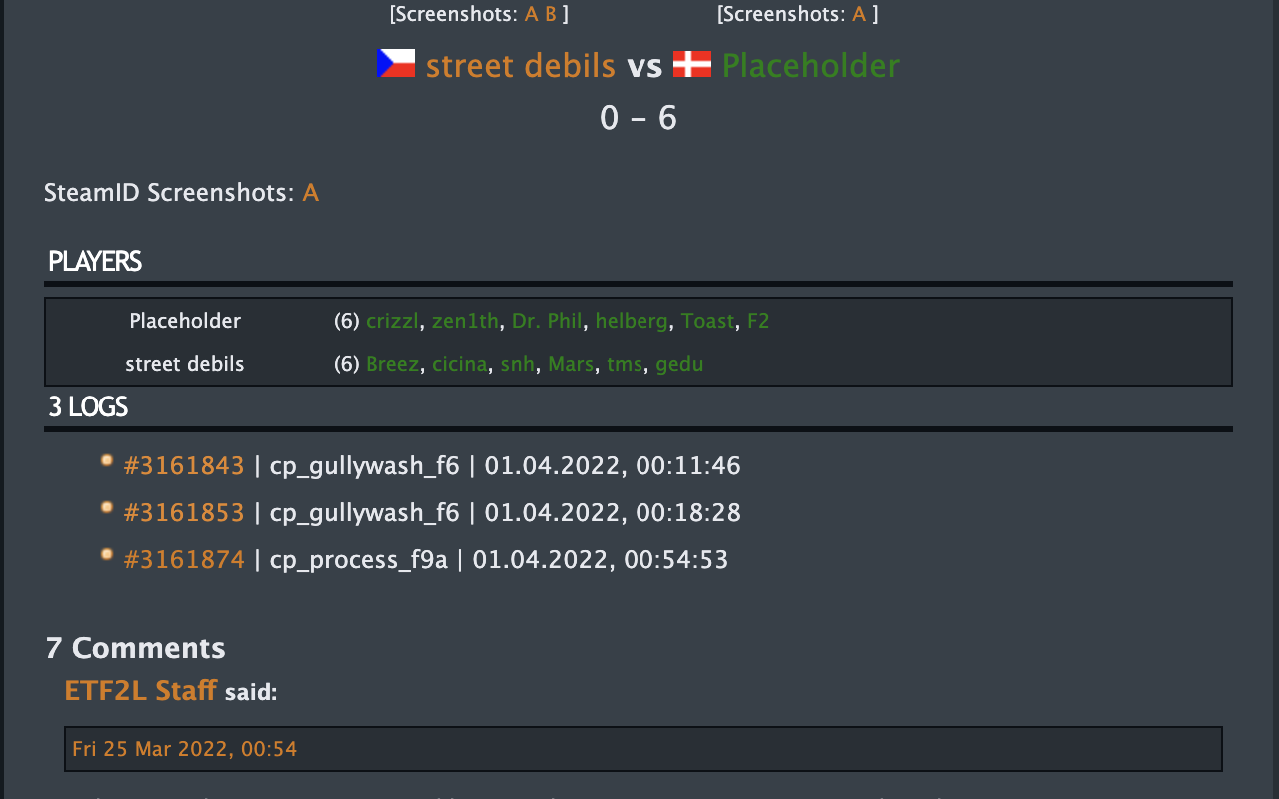
Task: Open screenshot B for street debils
Action: click(x=550, y=14)
